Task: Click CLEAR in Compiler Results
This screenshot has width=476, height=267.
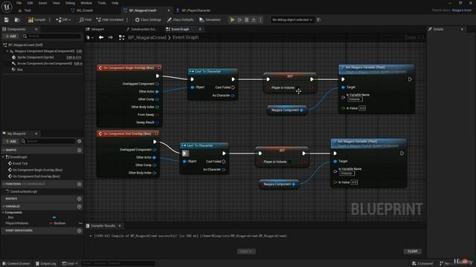Action: tap(412, 251)
